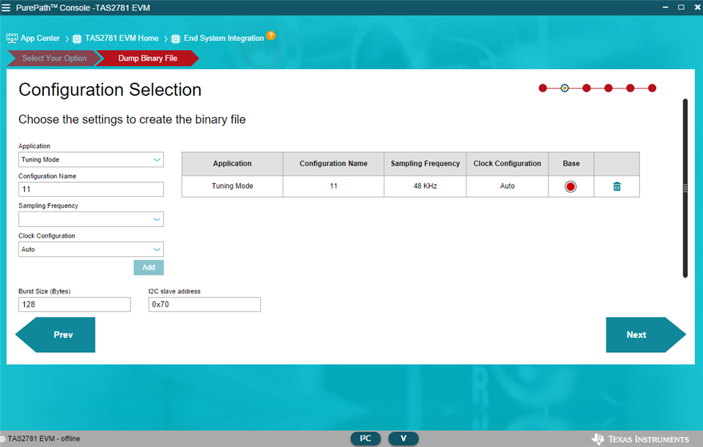Click the I2C slave address input field
The image size is (703, 447).
(204, 304)
